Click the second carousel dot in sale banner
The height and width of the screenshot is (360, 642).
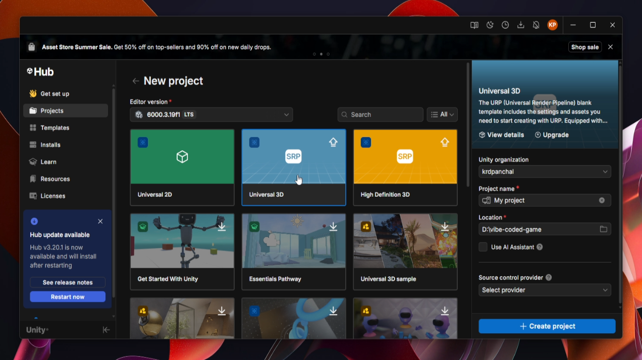coord(321,54)
